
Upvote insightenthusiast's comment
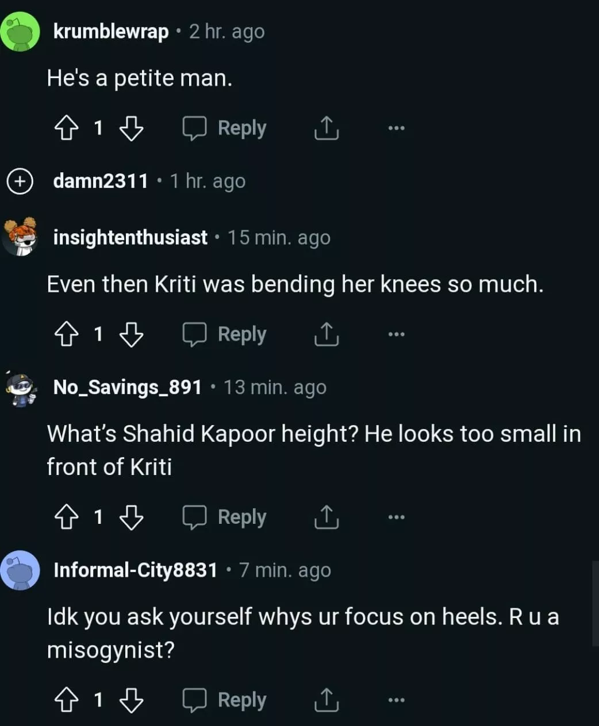click(x=66, y=334)
